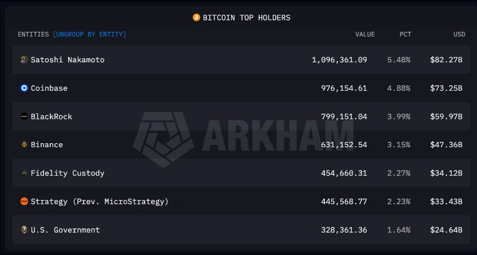This screenshot has height=255, width=477.
Task: Click the Fidelity Custody logo icon
Action: (24, 173)
